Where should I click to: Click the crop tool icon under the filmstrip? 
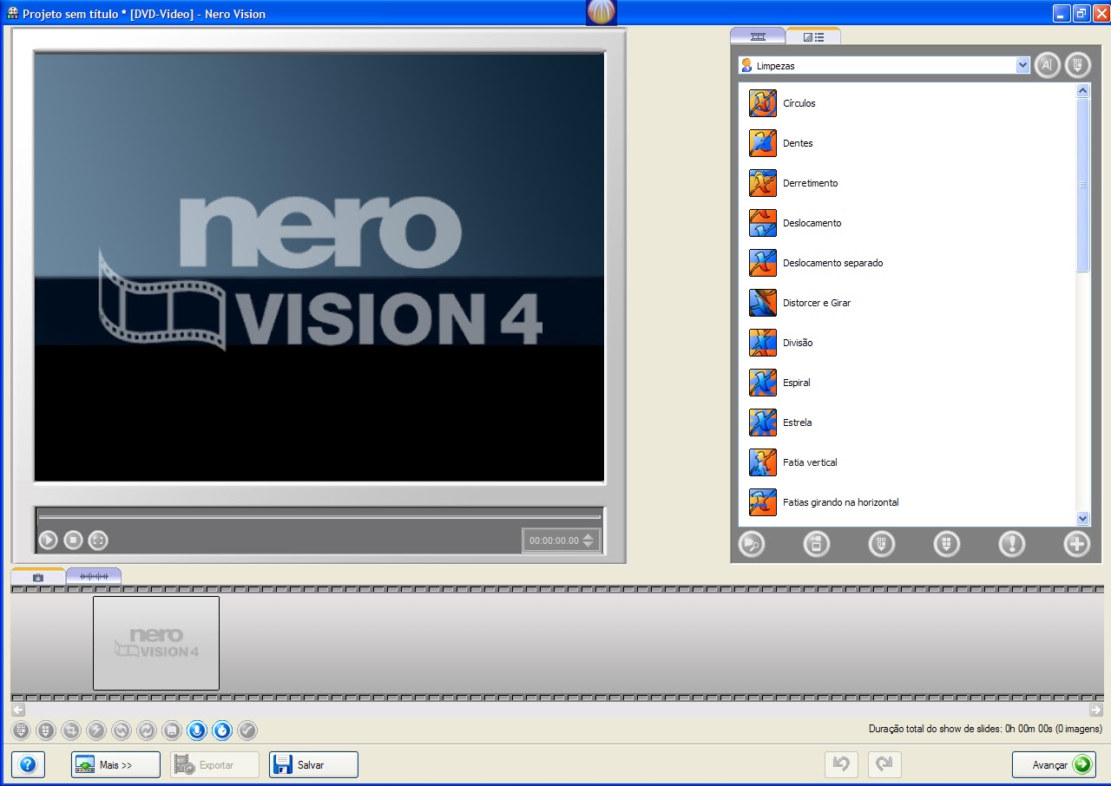(x=71, y=730)
